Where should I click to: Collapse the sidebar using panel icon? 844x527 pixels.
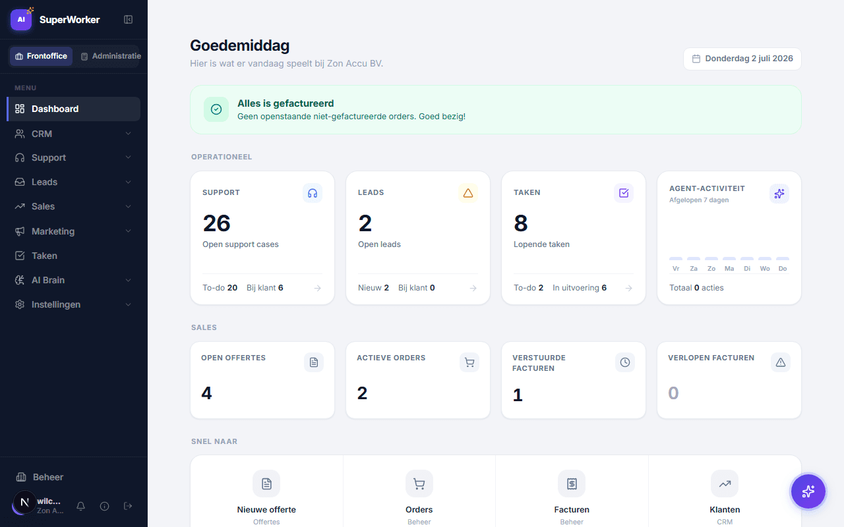(x=129, y=20)
